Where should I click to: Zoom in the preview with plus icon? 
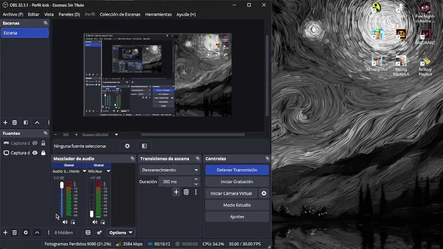[x=76, y=135]
